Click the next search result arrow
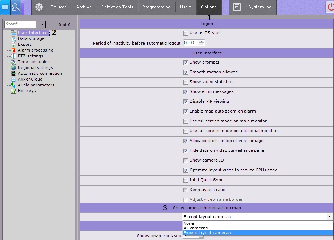Screen dimensions: 334x240 pyautogui.click(x=50, y=24)
